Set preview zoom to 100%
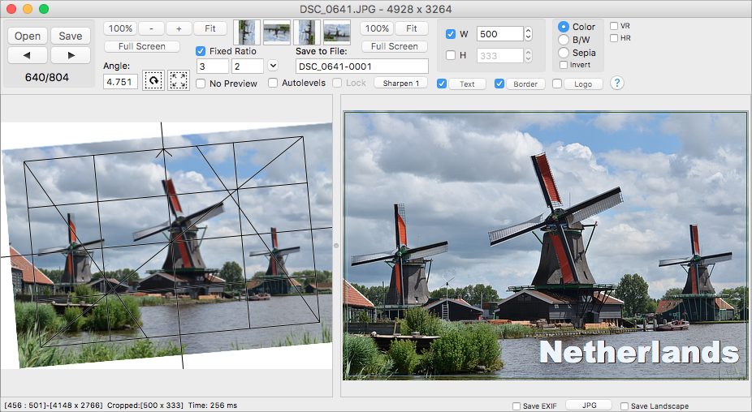Viewport: 752px width, 412px height. pyautogui.click(x=377, y=28)
